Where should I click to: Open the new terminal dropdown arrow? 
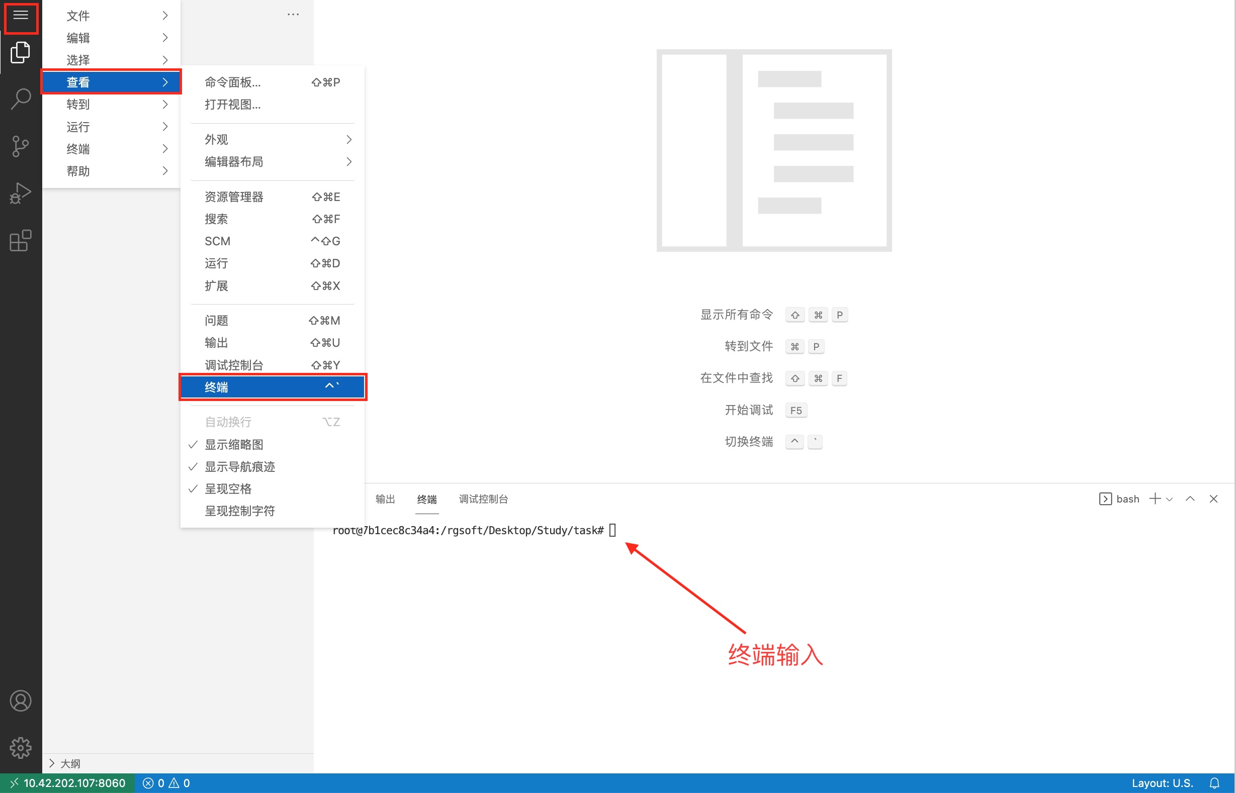coord(1170,499)
